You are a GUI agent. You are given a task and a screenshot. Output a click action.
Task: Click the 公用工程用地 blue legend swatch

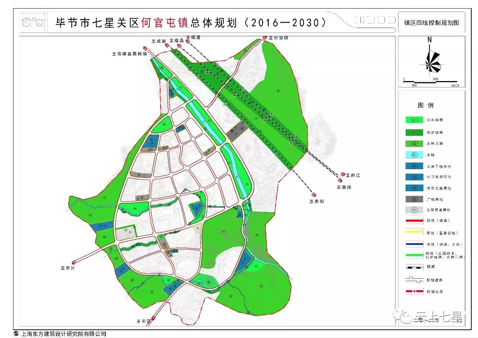coord(414,166)
